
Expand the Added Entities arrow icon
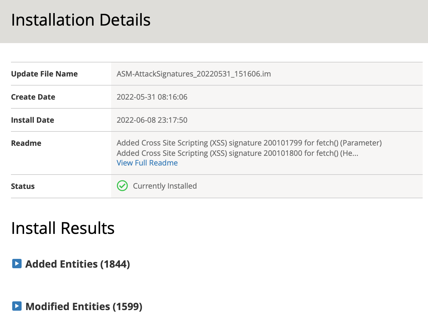point(17,264)
